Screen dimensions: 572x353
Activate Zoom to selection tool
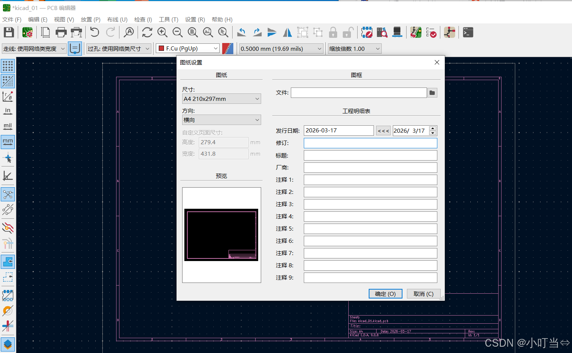point(223,33)
